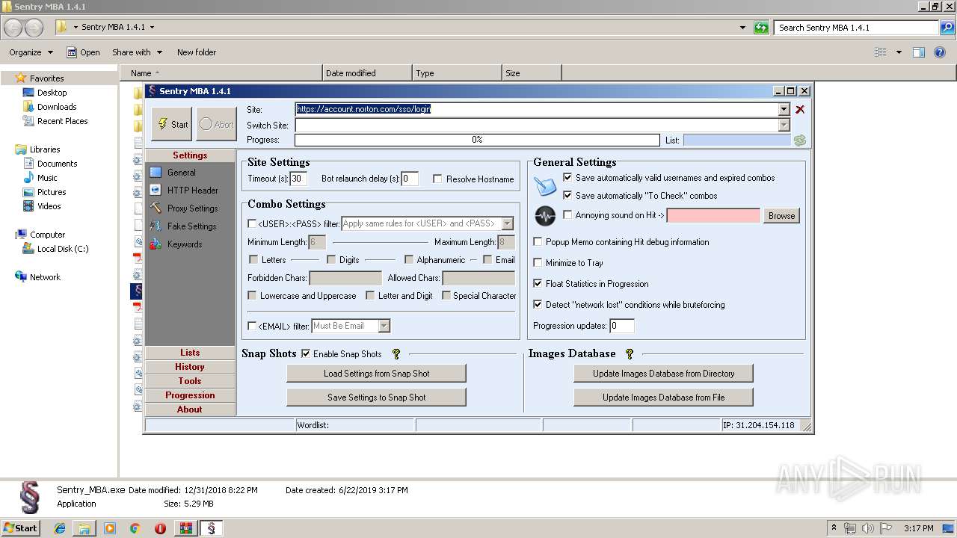
Task: Open Windows Explorer from the taskbar
Action: pyautogui.click(x=84, y=528)
